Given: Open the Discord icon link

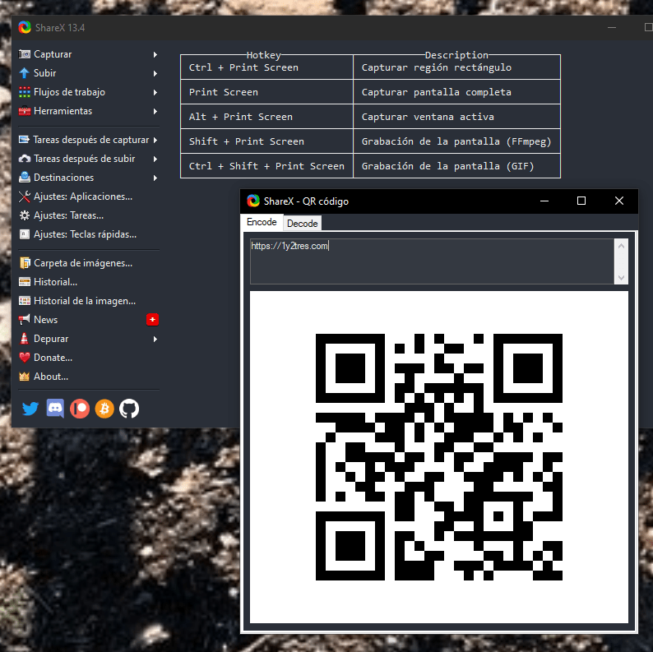Looking at the screenshot, I should [55, 408].
